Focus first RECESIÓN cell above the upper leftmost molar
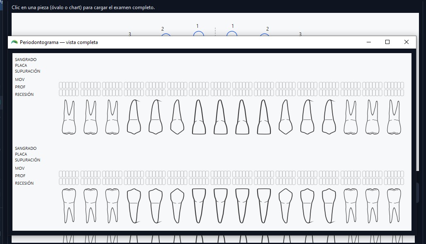Image resolution: width=426 pixels, height=244 pixels. pyautogui.click(x=61, y=93)
